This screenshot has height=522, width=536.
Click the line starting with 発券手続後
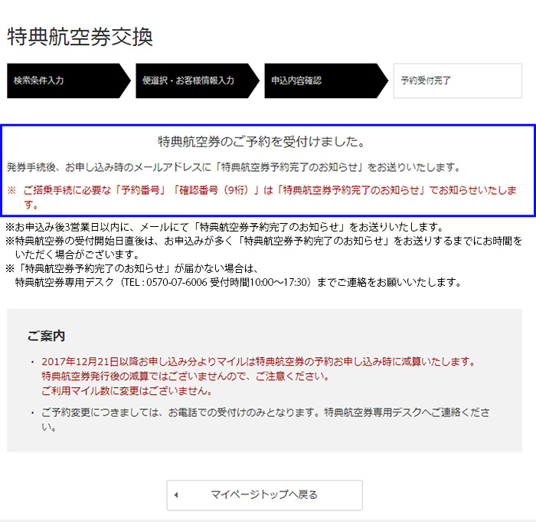click(234, 166)
